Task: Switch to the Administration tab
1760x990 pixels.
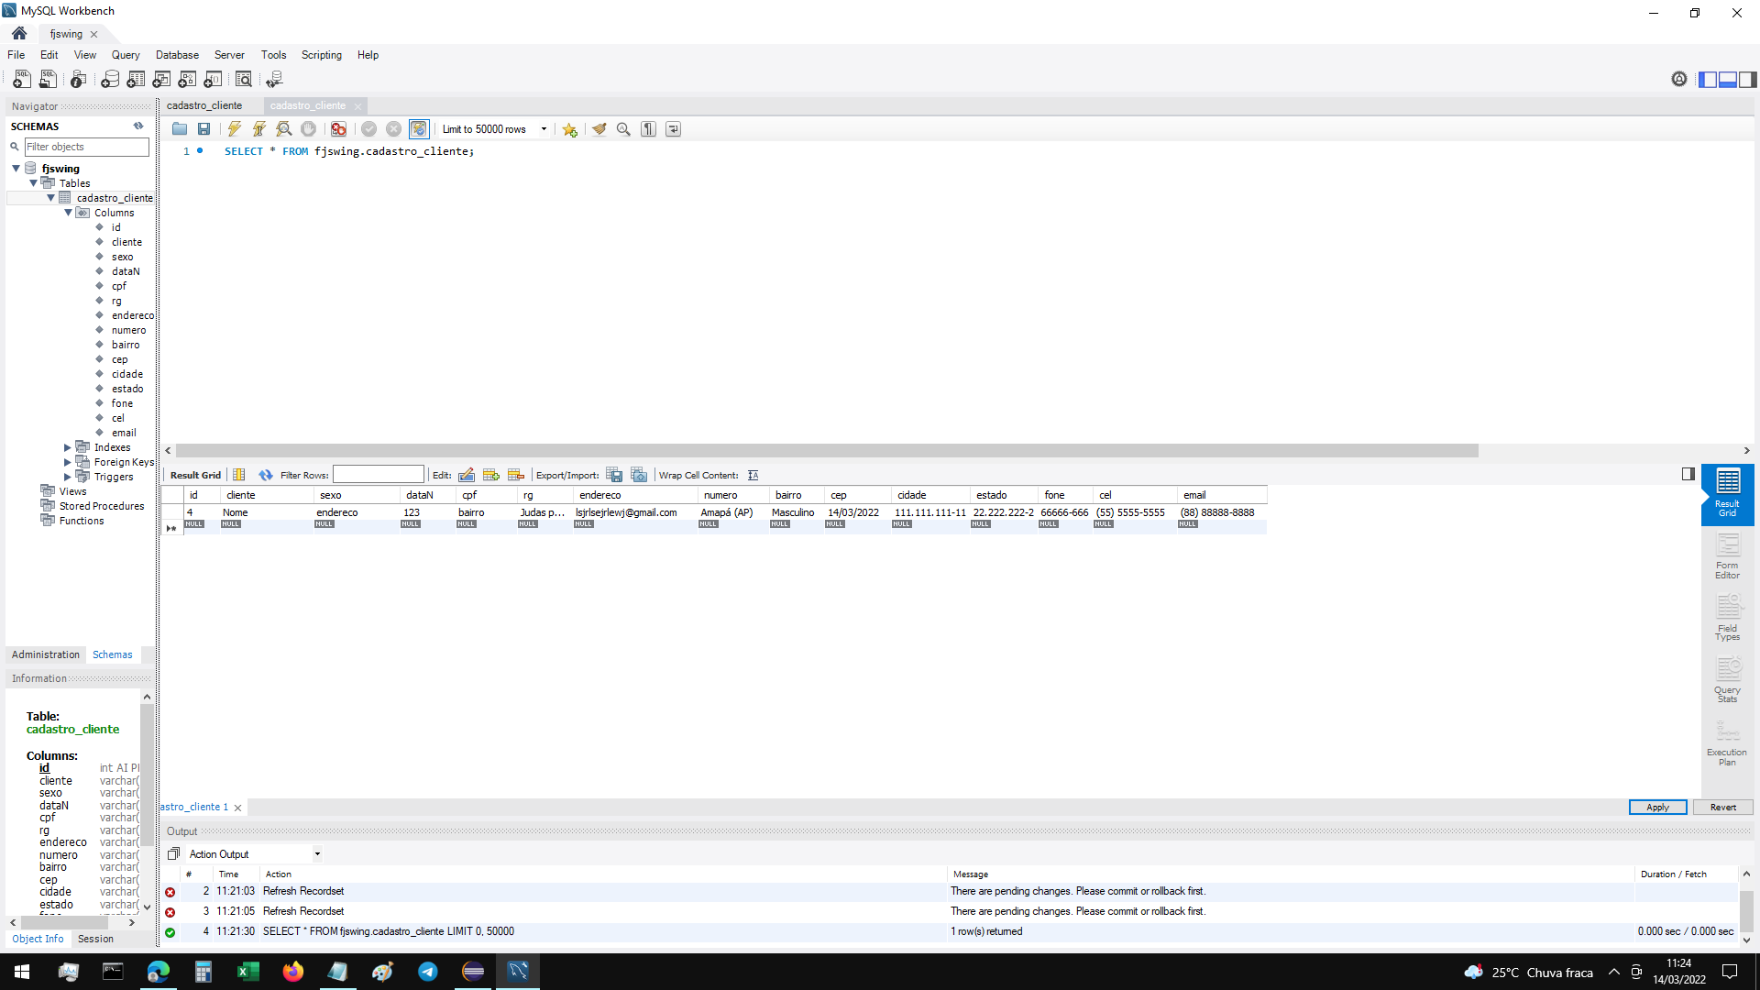Action: click(x=46, y=654)
